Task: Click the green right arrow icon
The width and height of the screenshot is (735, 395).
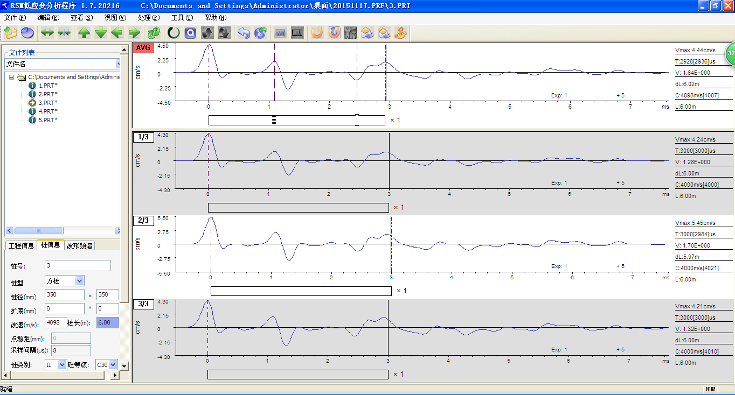Action: pyautogui.click(x=134, y=33)
